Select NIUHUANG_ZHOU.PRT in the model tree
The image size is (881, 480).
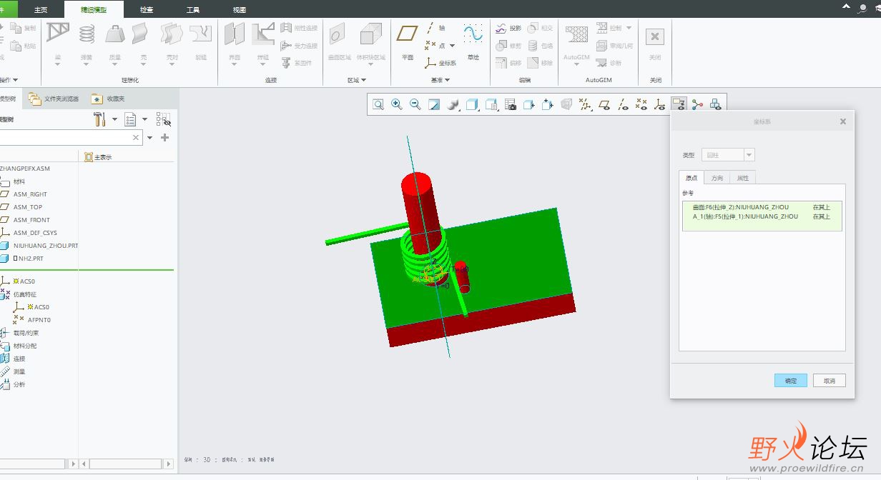45,246
